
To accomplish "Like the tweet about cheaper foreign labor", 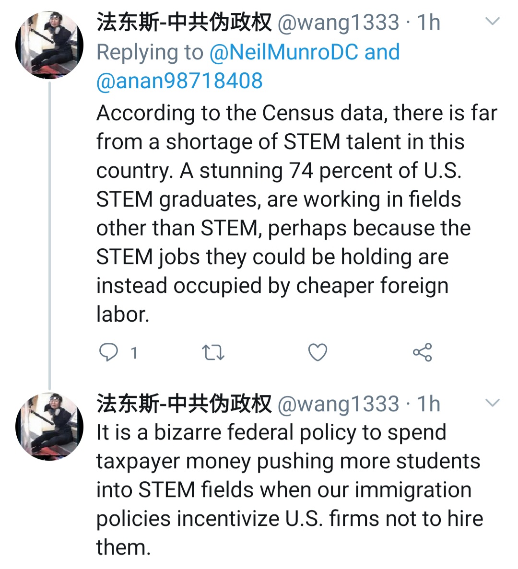I will 318,352.
